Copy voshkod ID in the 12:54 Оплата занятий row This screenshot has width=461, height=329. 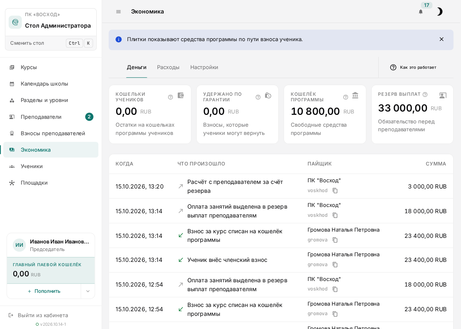pyautogui.click(x=335, y=289)
